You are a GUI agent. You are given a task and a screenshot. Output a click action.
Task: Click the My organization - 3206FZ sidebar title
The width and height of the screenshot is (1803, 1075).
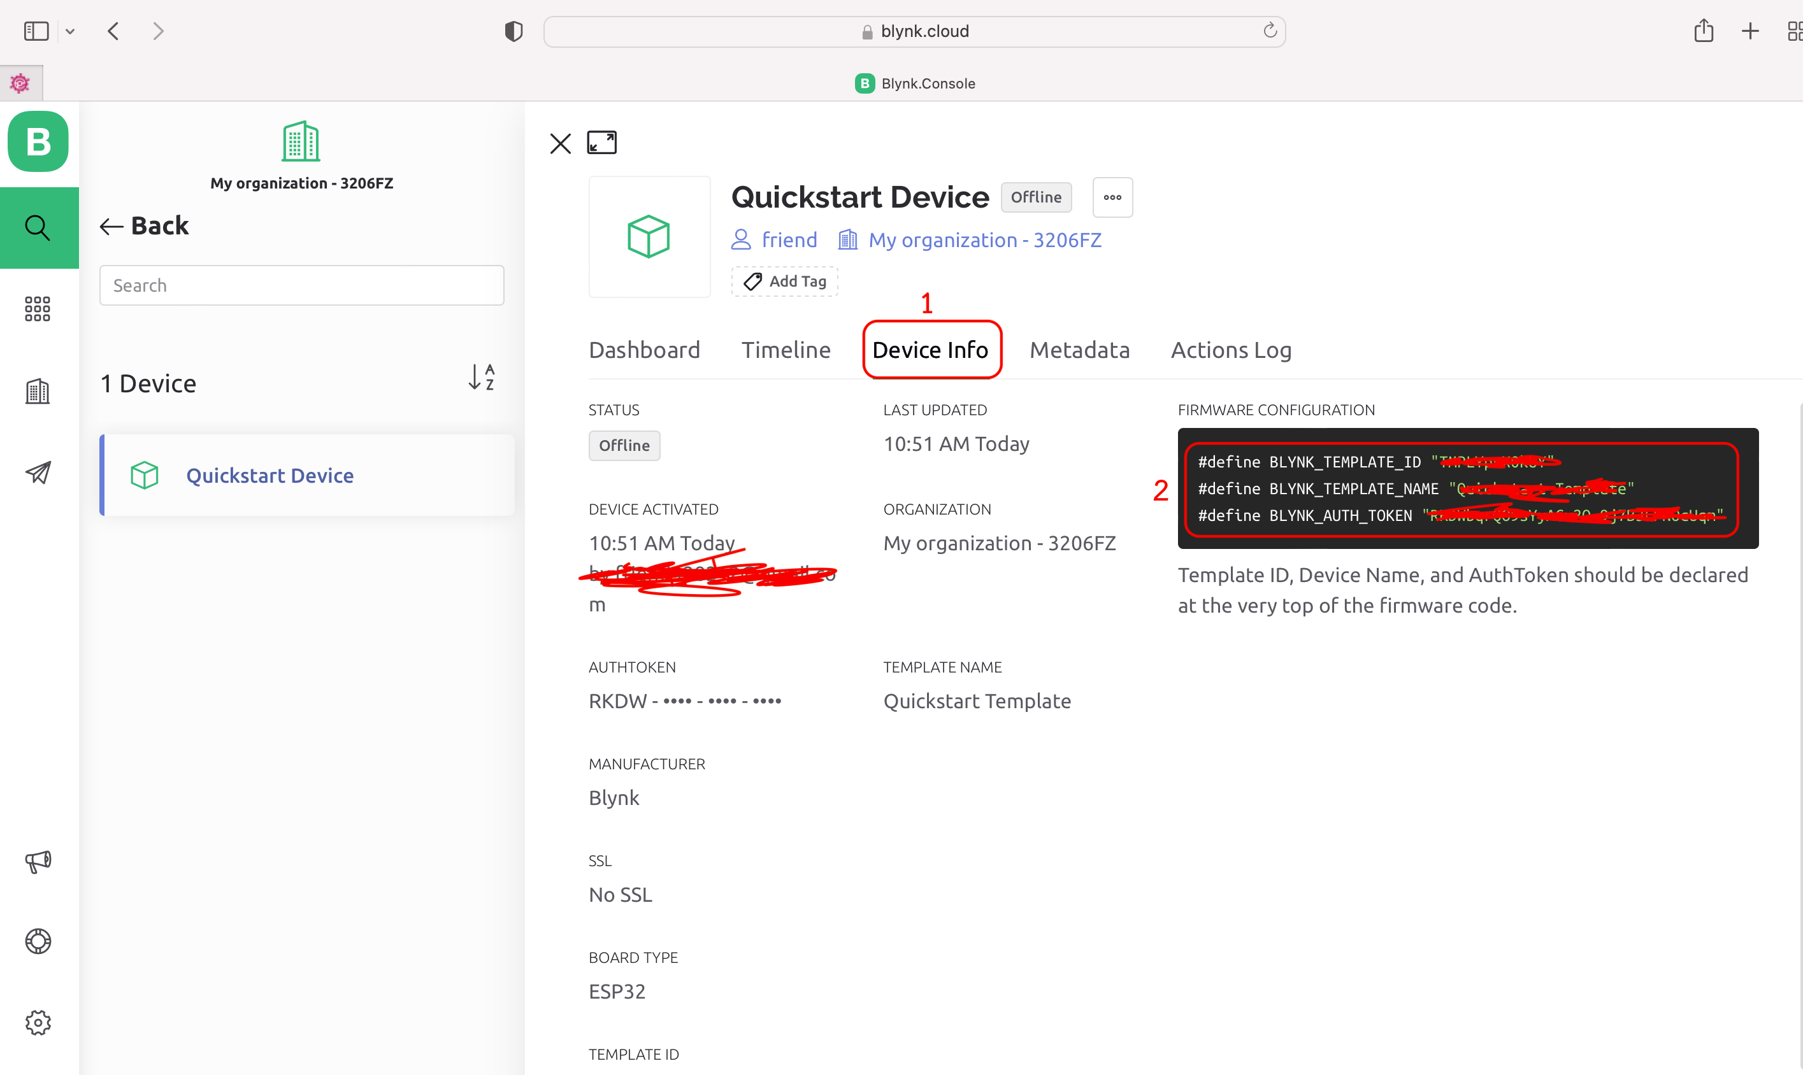coord(301,183)
